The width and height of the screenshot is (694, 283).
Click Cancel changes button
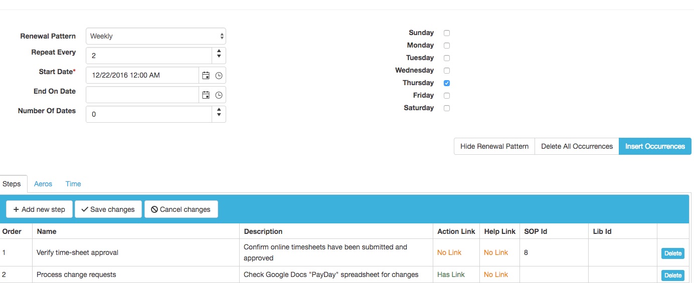[181, 209]
